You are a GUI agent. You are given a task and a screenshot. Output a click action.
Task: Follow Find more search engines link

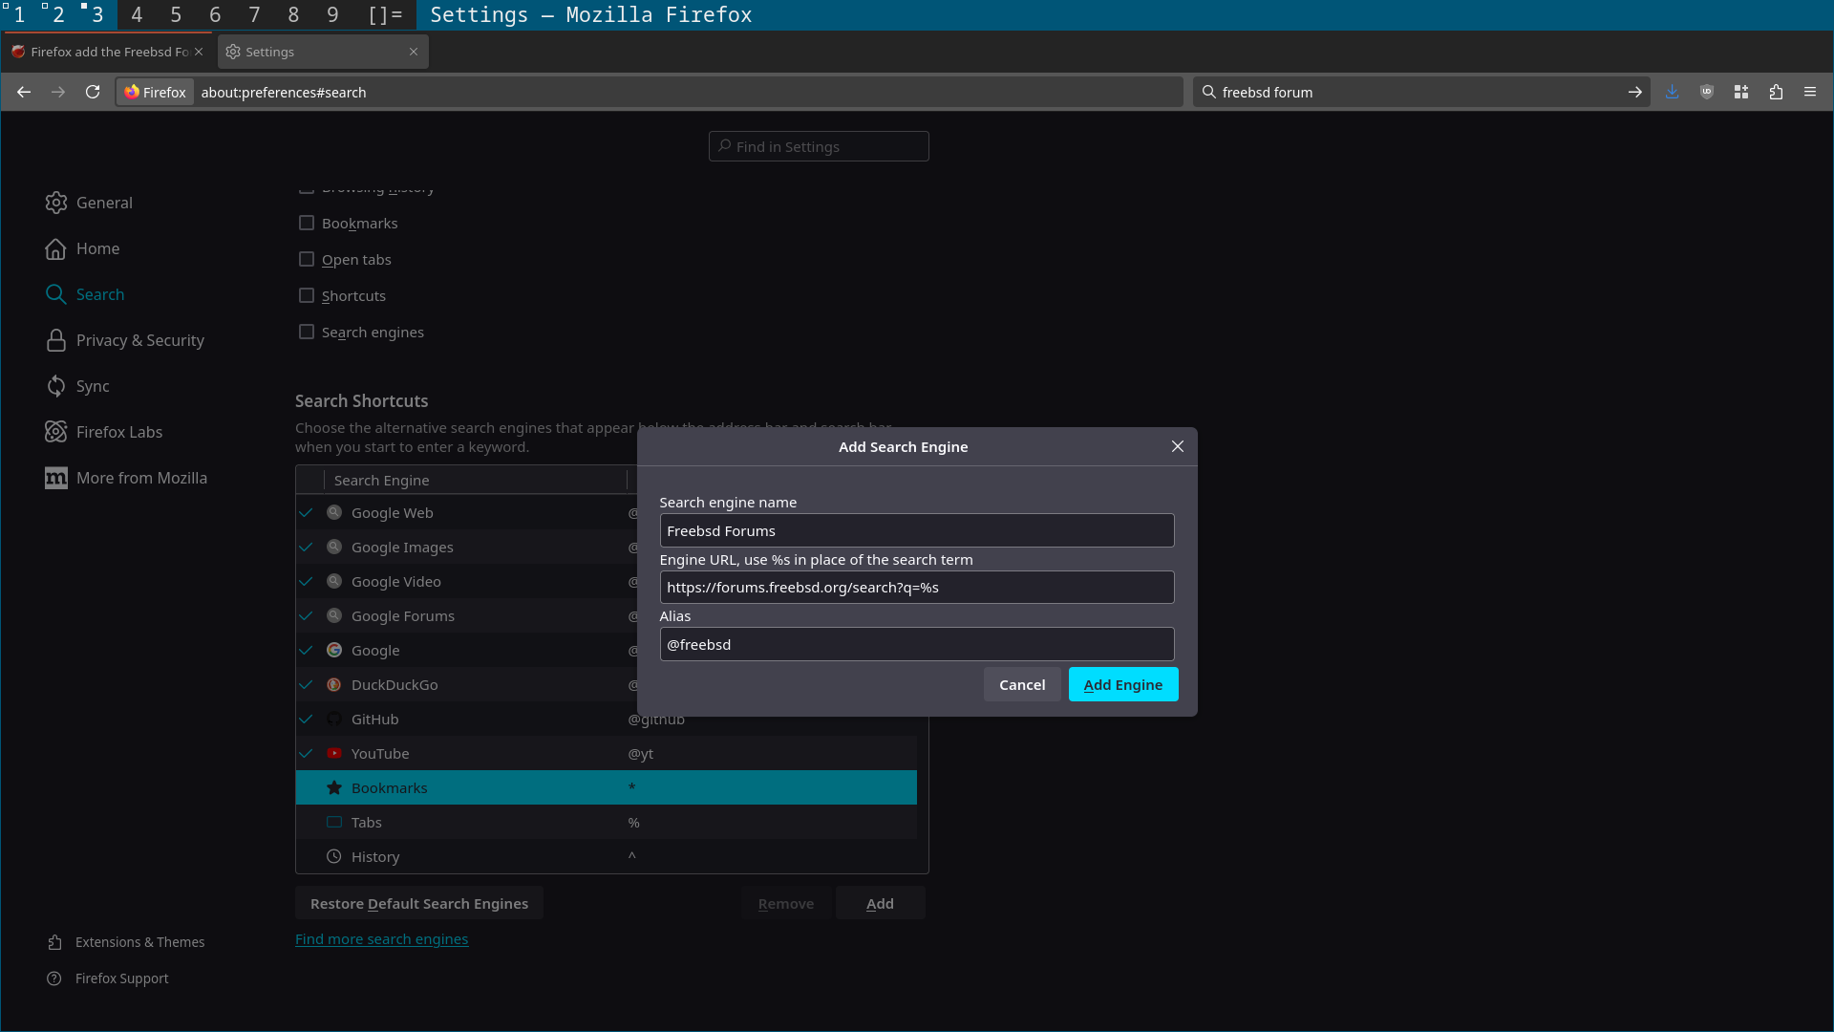point(381,938)
